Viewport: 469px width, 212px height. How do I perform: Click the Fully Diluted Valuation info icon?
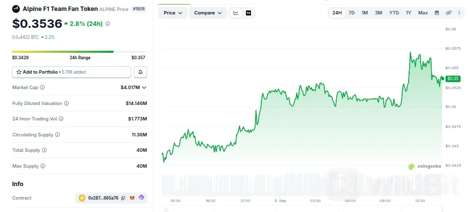[x=66, y=104]
